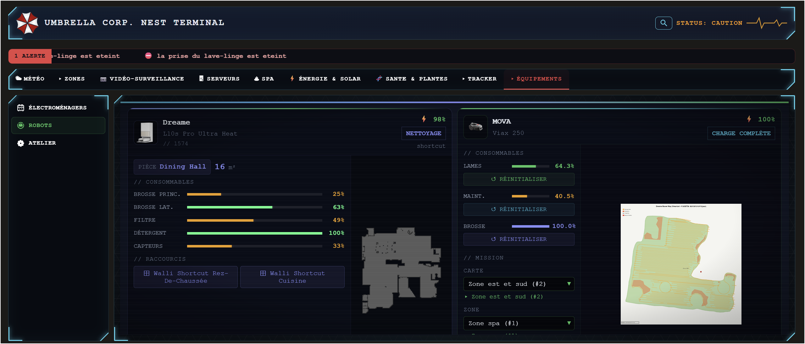The image size is (805, 344).
Task: Click the 'L10s Pro Ultra Heat' model name
Action: tap(200, 134)
